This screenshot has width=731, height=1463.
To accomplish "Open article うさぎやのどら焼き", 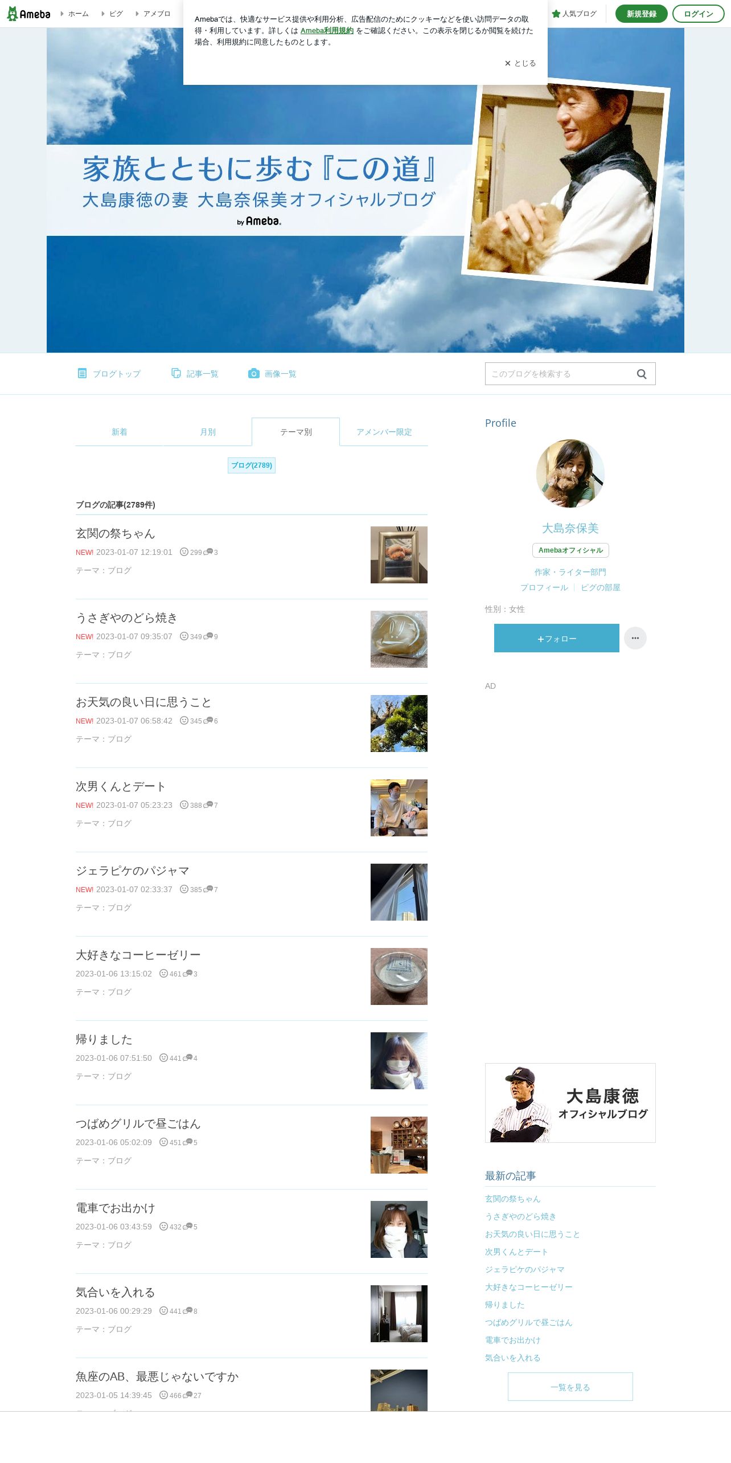I will click(127, 618).
